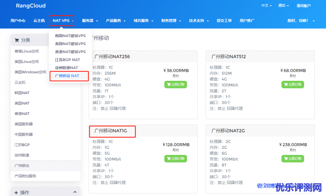This screenshot has width=326, height=196.
Task: Select 产品附加服务 in the sidebar
Action: tap(25, 176)
